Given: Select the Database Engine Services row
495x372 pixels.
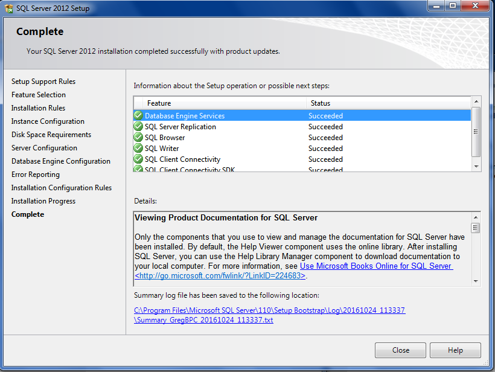Looking at the screenshot, I should (x=302, y=115).
